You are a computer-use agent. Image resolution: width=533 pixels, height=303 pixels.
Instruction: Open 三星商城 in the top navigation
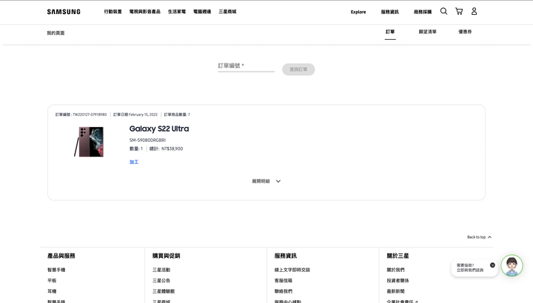coord(227,12)
